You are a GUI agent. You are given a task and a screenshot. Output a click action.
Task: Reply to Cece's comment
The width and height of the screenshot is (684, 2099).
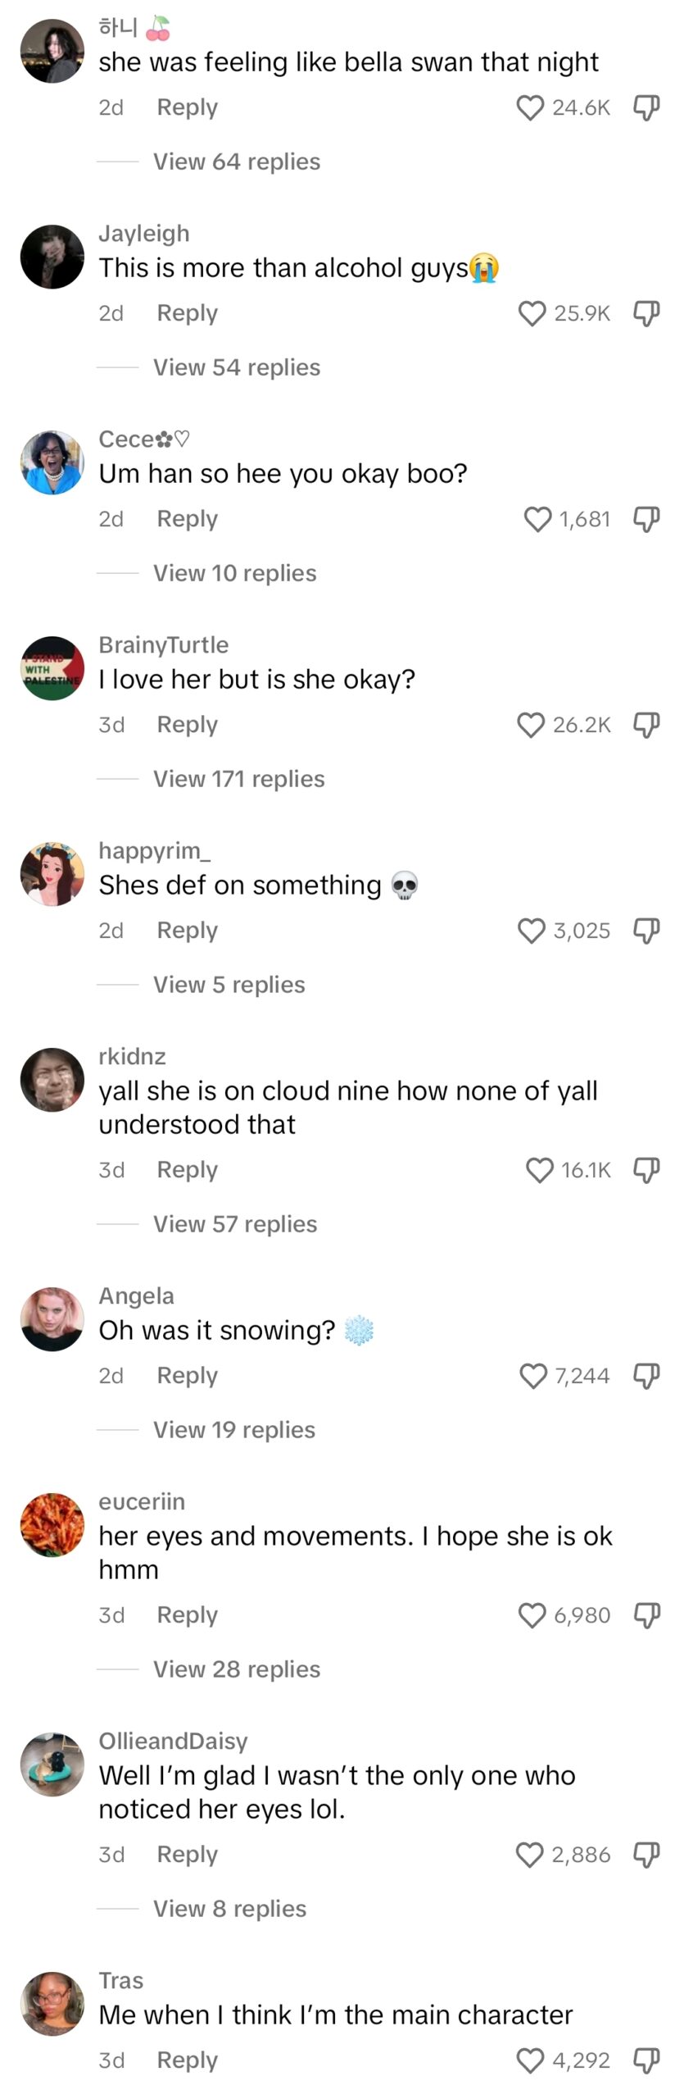click(x=187, y=518)
